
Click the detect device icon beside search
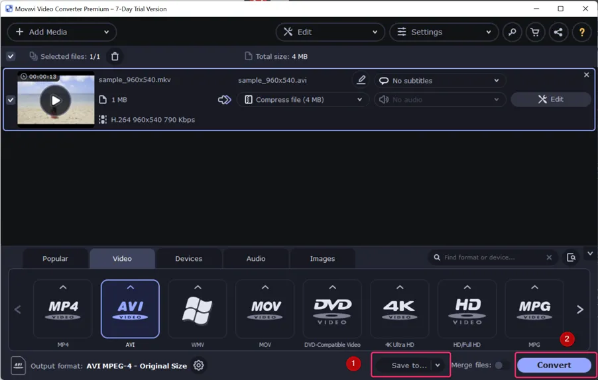click(x=571, y=258)
